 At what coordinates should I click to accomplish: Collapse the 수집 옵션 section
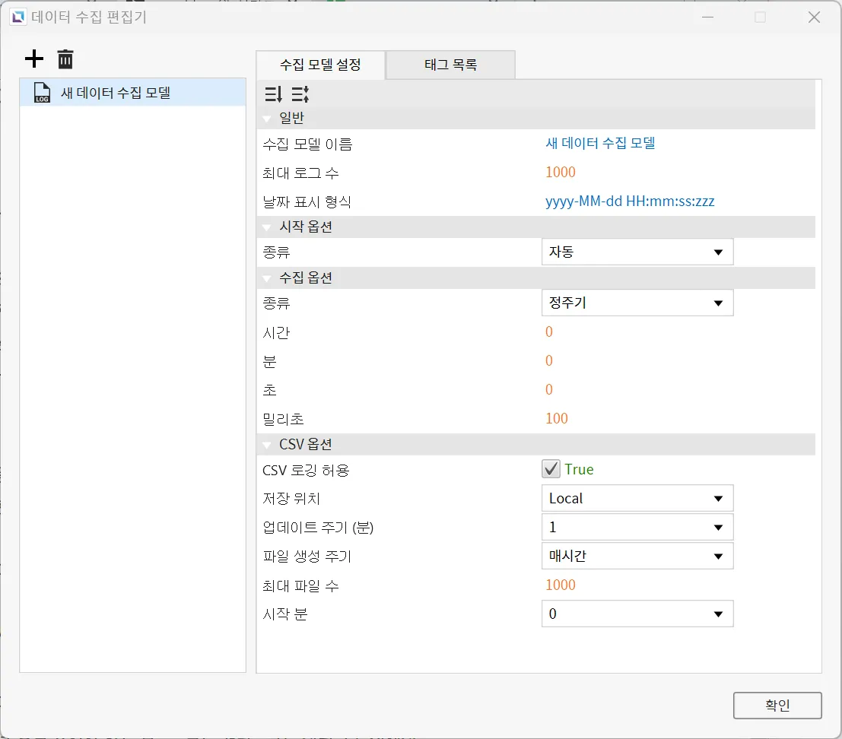point(267,278)
